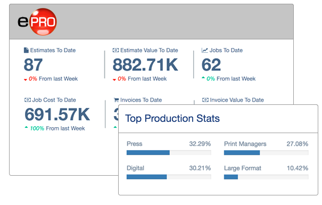The image size is (322, 205).
Task: Click the Estimates To Date document icon
Action: (26, 50)
